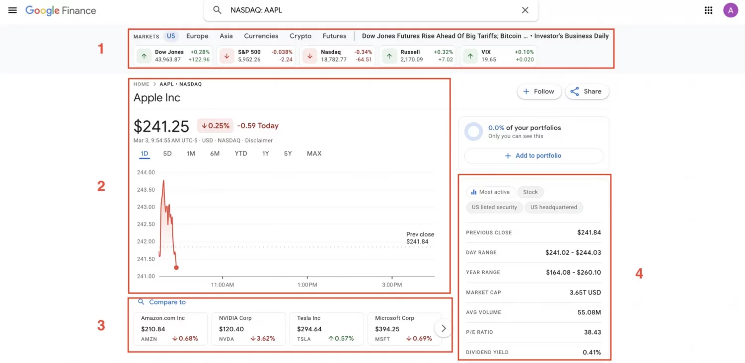The image size is (745, 363).
Task: Click the -0.25% change badge
Action: tap(215, 126)
